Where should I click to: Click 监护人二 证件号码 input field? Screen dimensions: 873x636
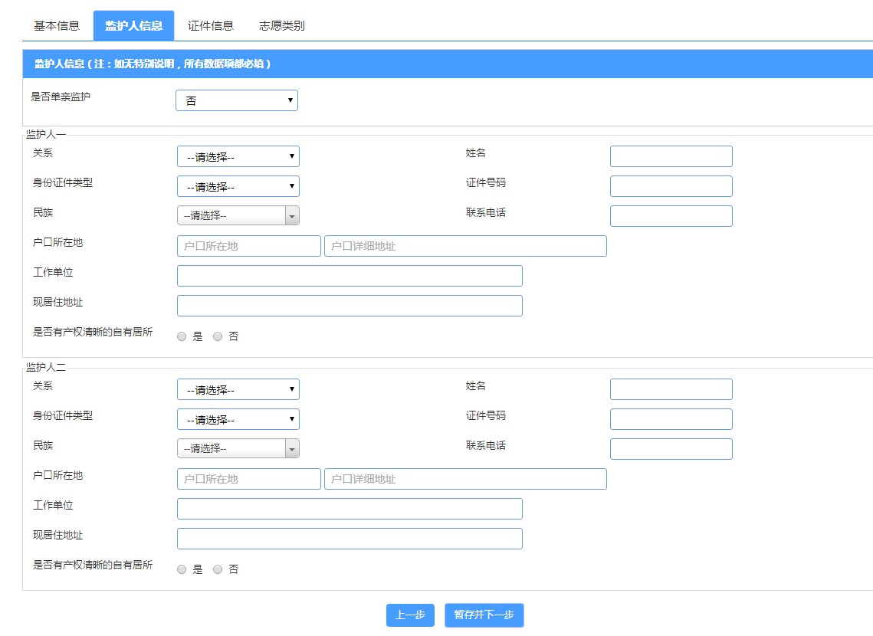671,419
